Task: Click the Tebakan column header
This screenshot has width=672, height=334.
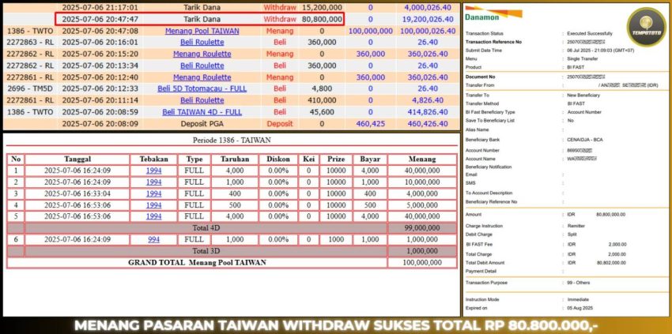Action: (x=153, y=159)
